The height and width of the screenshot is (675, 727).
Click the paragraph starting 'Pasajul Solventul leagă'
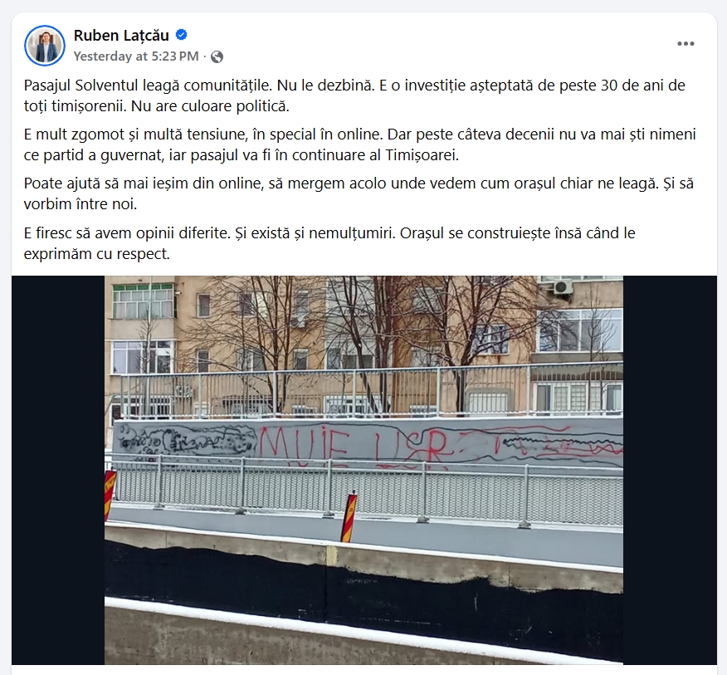point(354,95)
